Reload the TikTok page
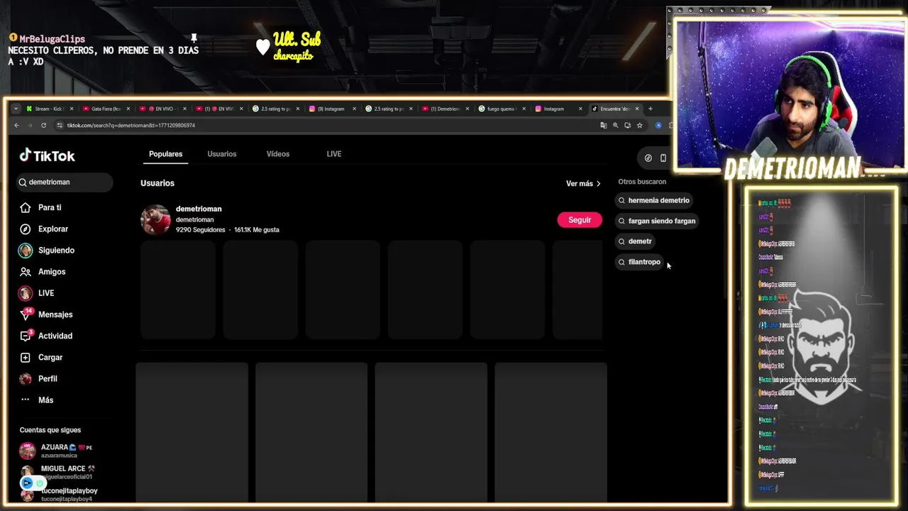Image resolution: width=908 pixels, height=511 pixels. click(43, 125)
